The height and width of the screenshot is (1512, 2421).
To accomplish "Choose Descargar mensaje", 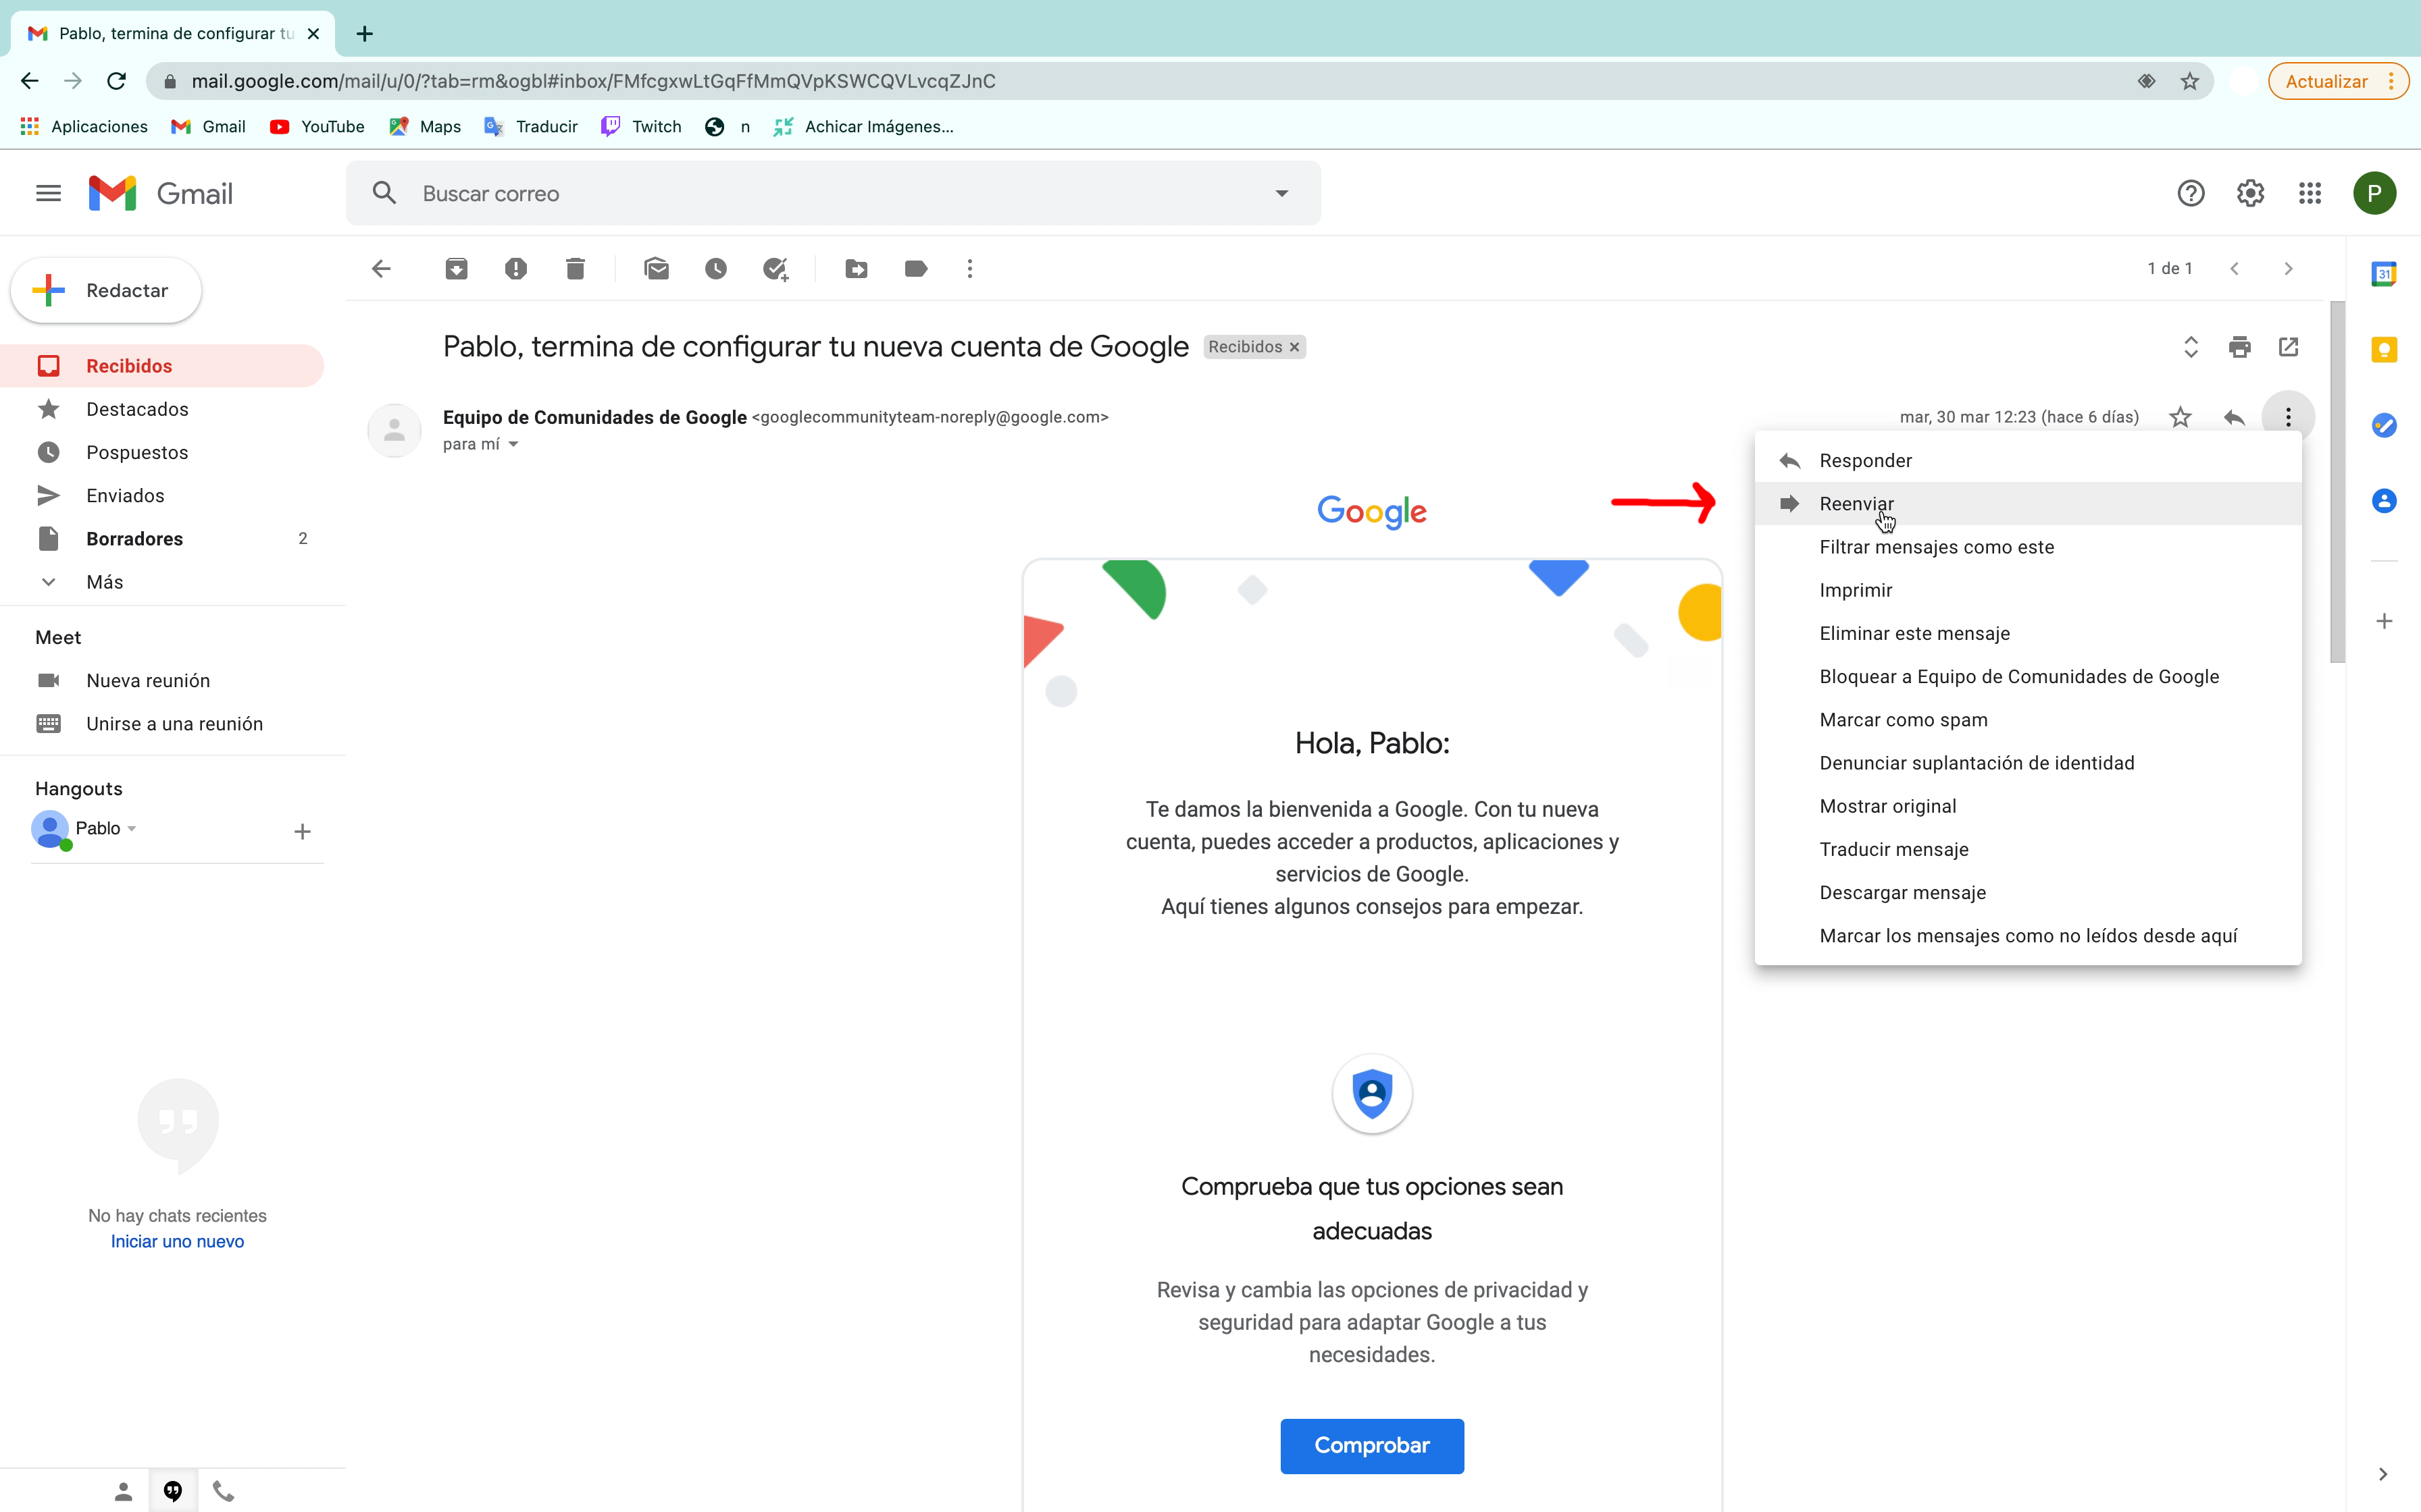I will pyautogui.click(x=2028, y=892).
